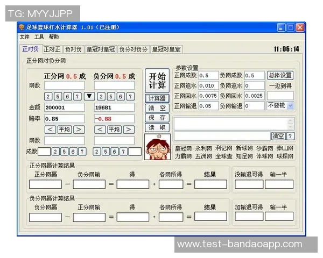Viewport: 323px width, 258px height.
Task: Click the 利记网 link
Action: (x=224, y=148)
